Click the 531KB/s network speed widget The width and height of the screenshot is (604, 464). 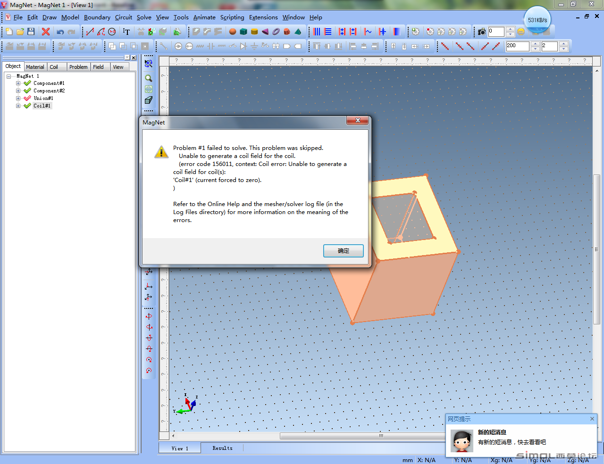(537, 20)
